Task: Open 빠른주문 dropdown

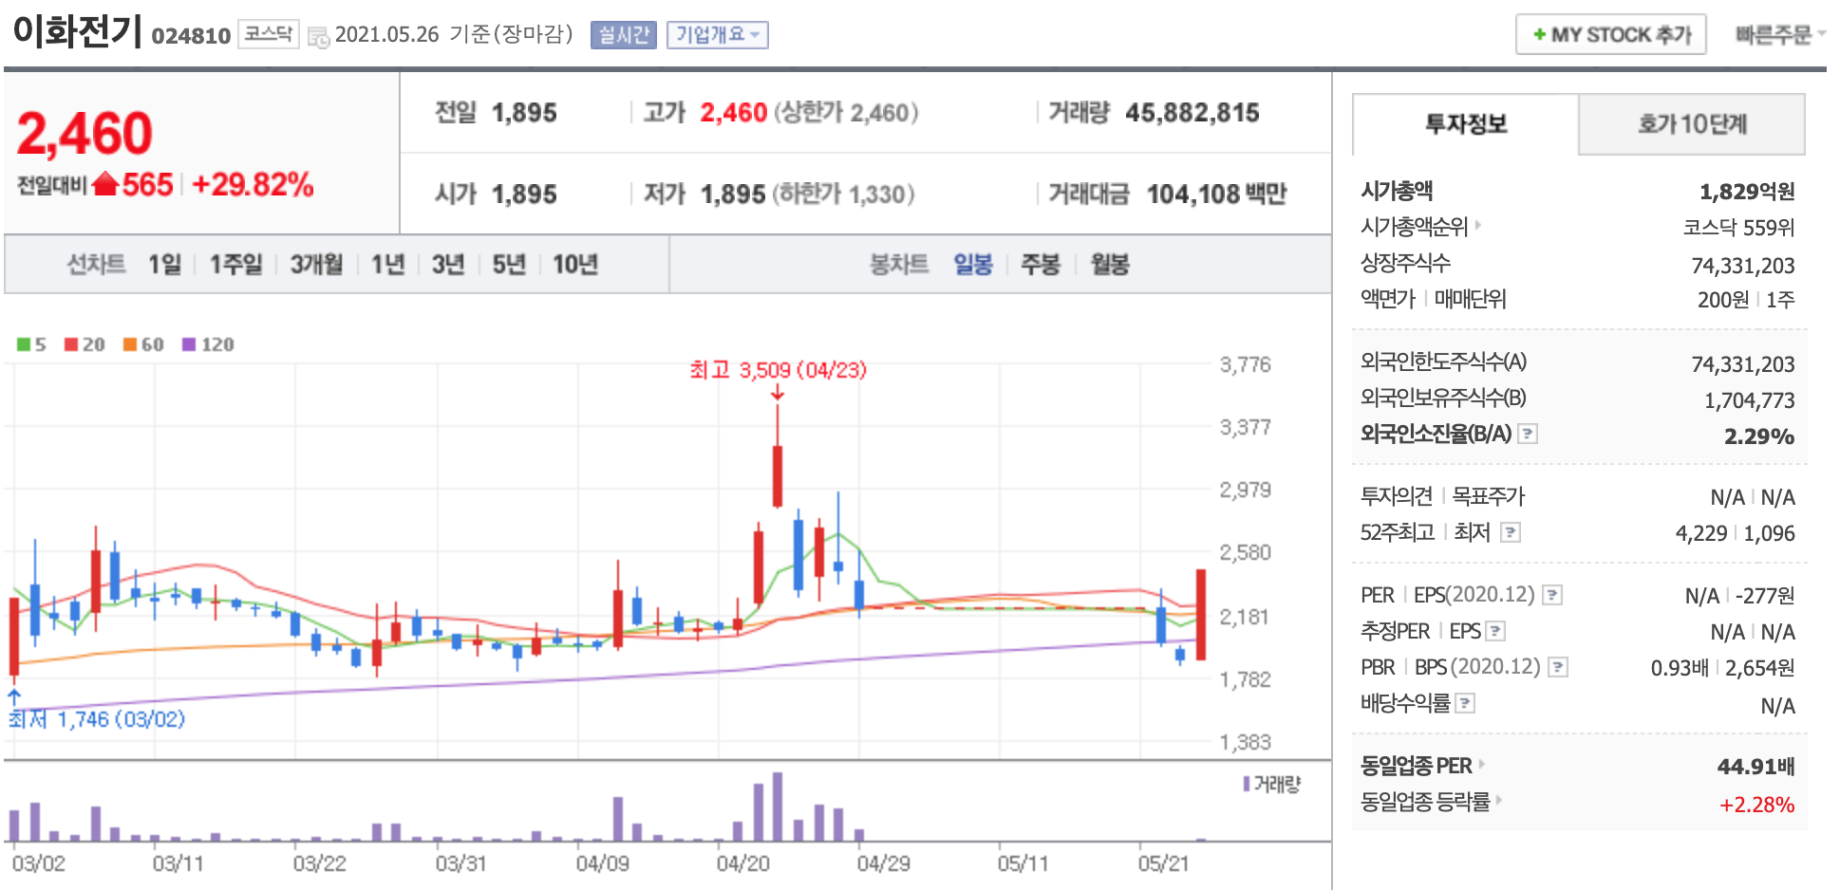Action: 1780,35
